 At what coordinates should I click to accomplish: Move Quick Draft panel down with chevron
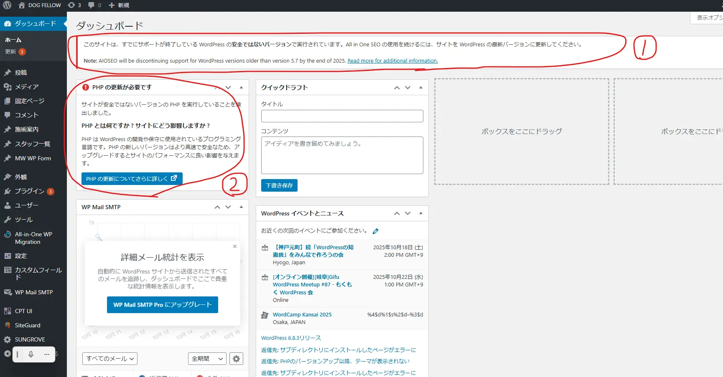click(408, 87)
